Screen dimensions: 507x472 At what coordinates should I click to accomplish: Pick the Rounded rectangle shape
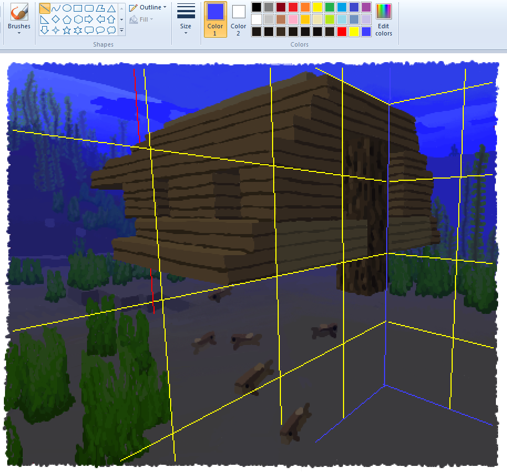tap(89, 8)
